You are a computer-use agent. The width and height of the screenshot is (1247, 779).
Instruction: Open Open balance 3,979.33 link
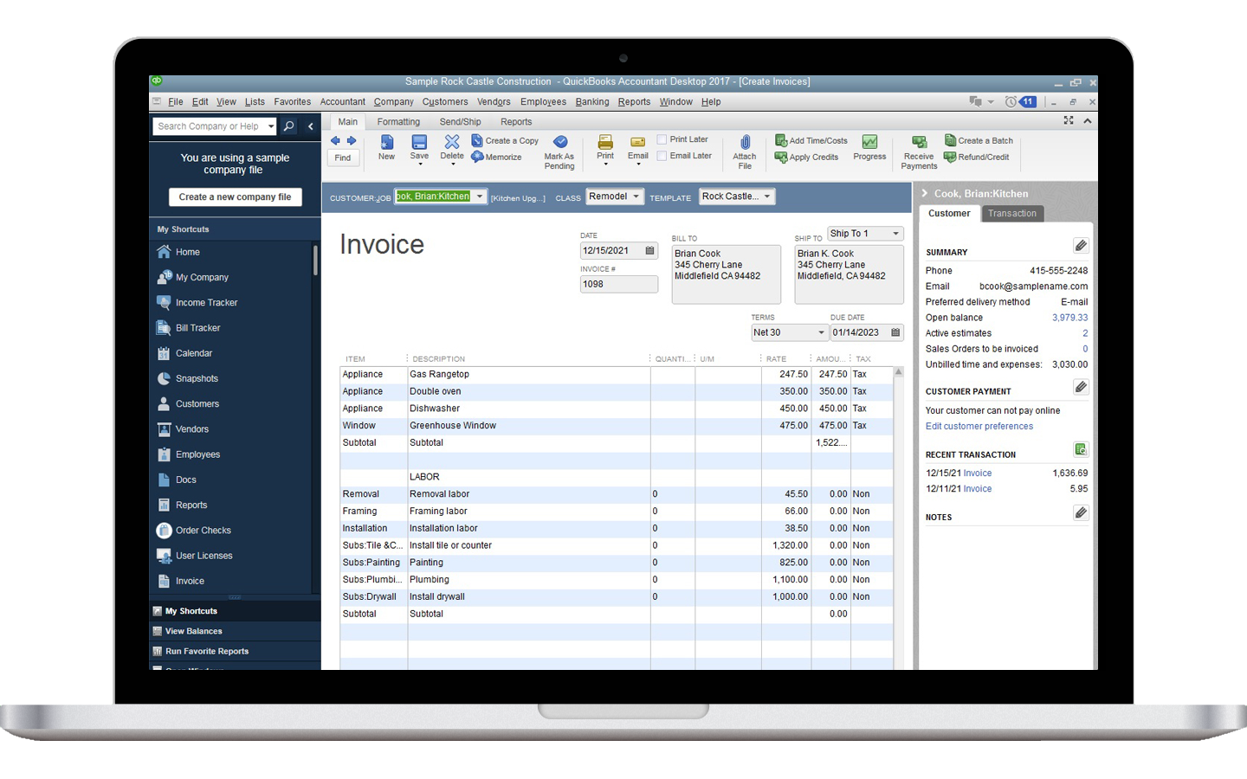(x=1069, y=318)
